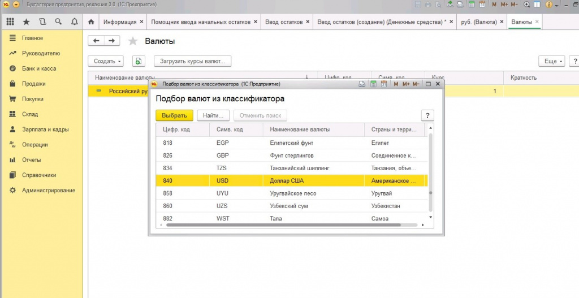Close the Информация tab

pyautogui.click(x=141, y=22)
